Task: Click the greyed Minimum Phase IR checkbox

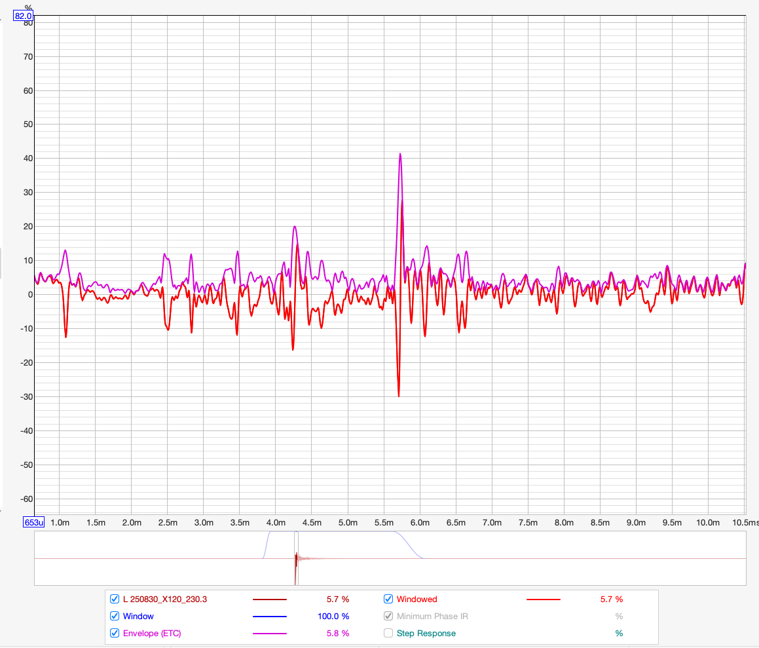Action: coord(388,616)
